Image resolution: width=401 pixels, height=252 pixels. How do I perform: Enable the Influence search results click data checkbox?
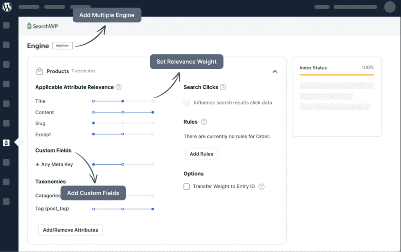(186, 103)
